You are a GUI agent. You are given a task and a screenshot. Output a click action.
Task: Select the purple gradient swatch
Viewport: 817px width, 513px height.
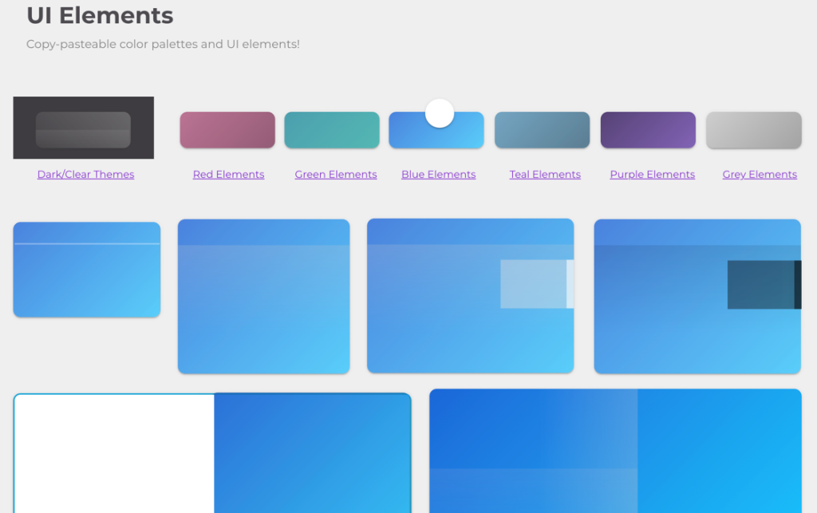click(648, 129)
